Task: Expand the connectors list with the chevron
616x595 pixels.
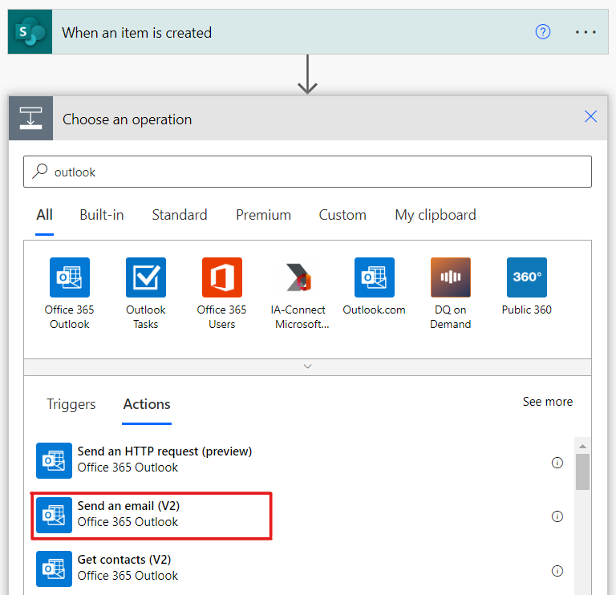Action: (x=308, y=366)
